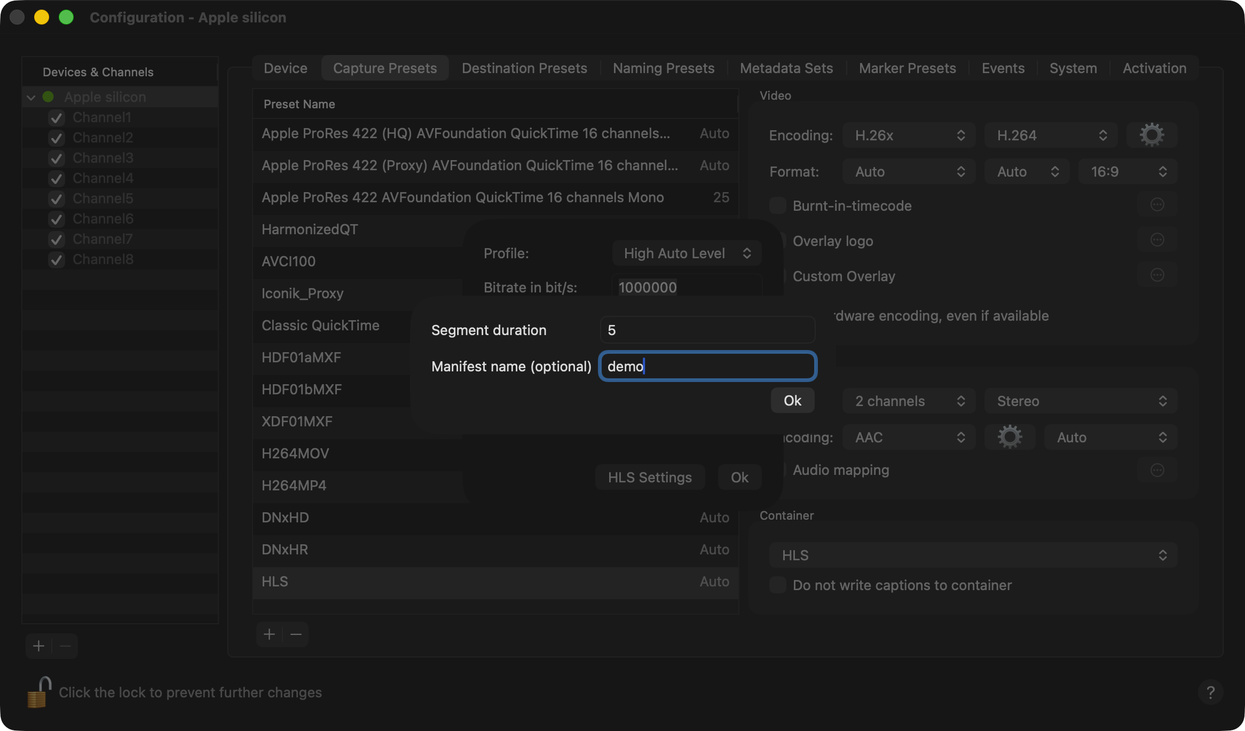Remove the selected capture preset
This screenshot has height=731, width=1245.
click(x=296, y=634)
